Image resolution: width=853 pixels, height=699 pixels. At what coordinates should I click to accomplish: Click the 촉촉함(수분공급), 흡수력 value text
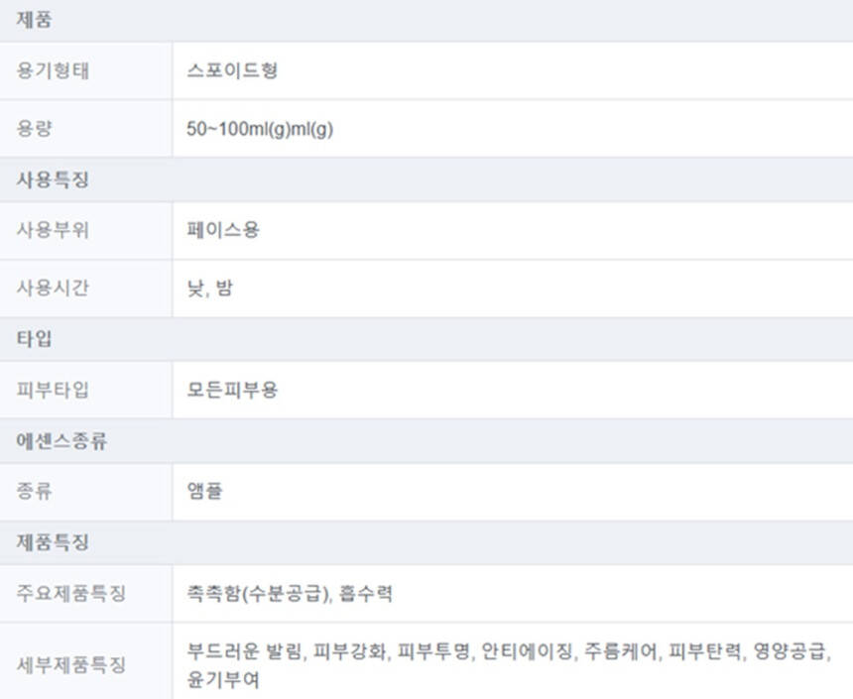pos(290,594)
